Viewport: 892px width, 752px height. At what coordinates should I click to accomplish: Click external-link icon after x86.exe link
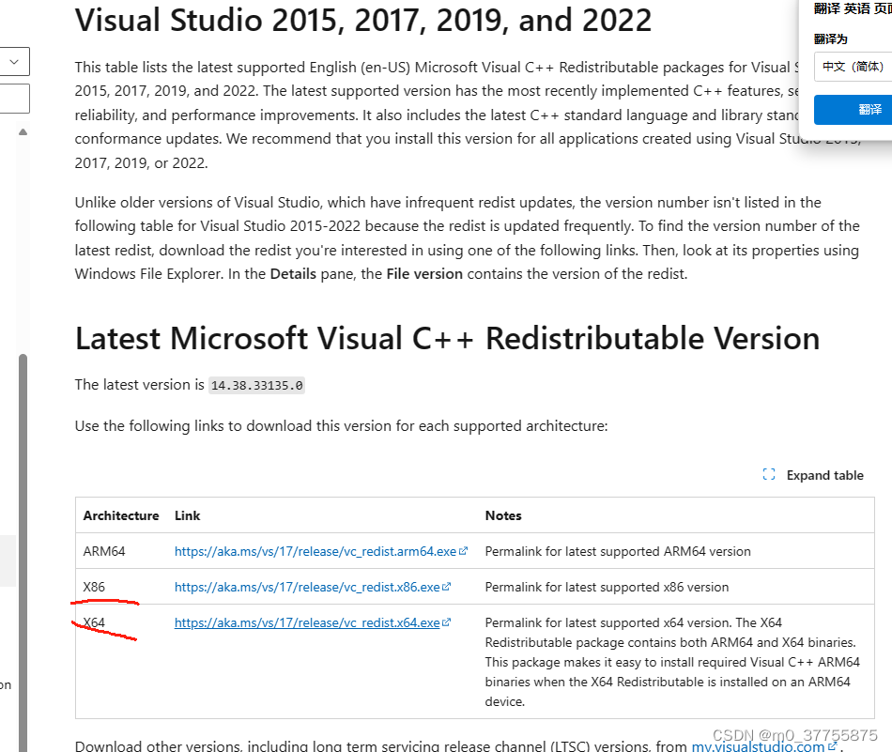pos(447,587)
